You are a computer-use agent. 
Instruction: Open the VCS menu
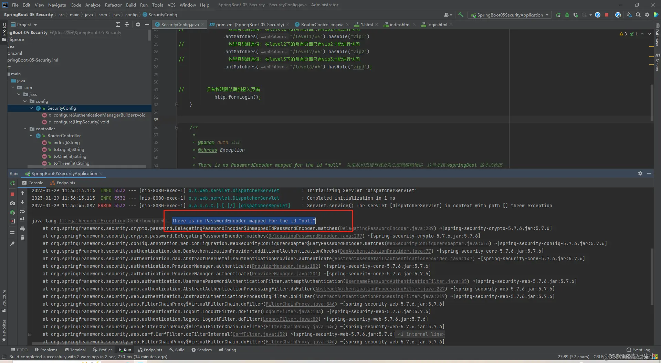coord(171,5)
